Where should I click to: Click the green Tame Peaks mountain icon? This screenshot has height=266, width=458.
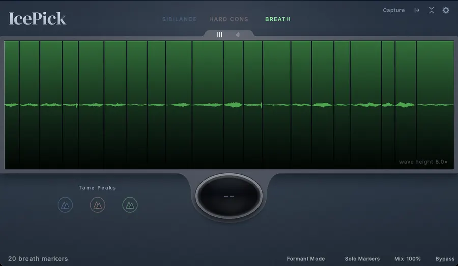130,205
